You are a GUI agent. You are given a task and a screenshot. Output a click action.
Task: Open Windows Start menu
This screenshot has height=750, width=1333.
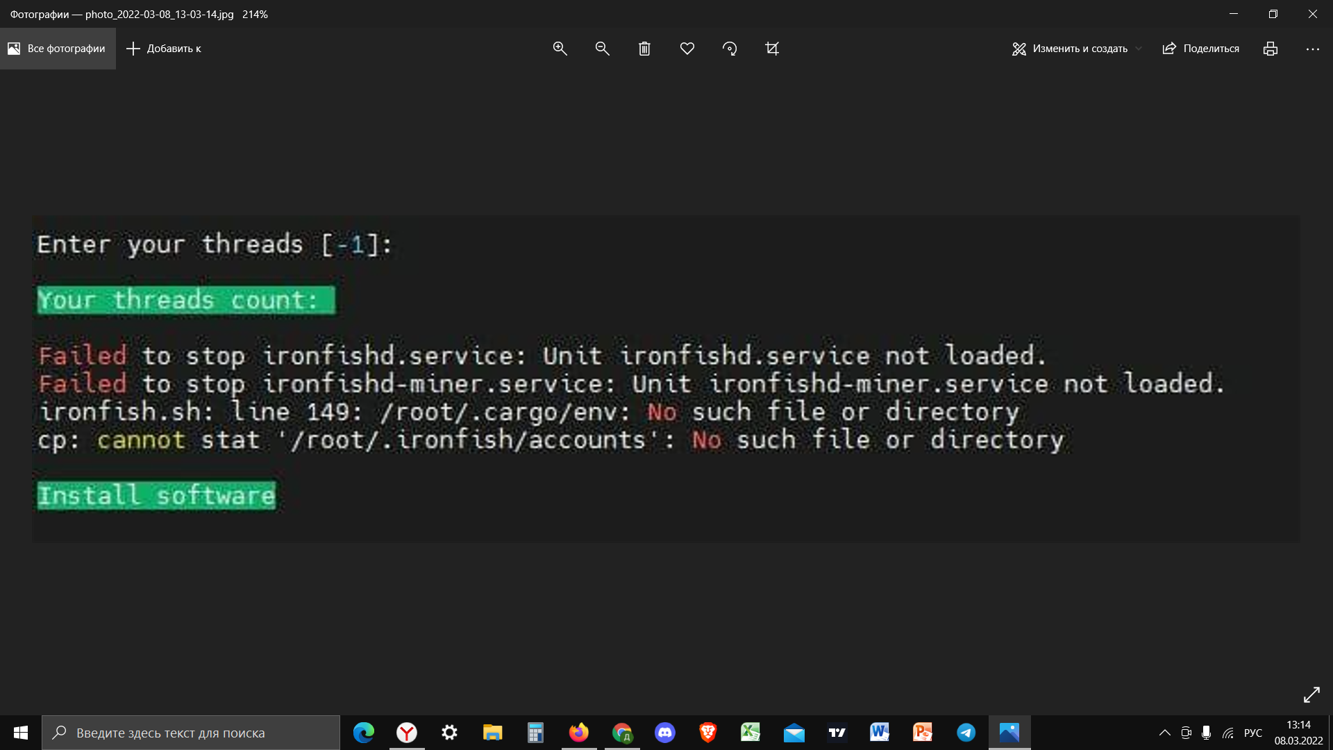coord(21,733)
